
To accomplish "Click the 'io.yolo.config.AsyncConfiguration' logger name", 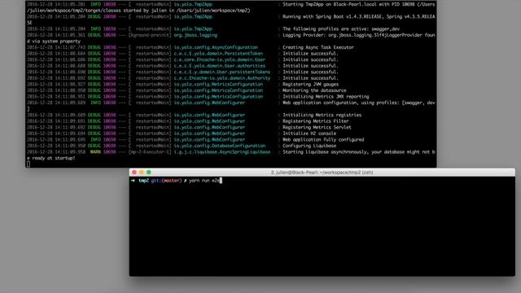I will click(216, 47).
